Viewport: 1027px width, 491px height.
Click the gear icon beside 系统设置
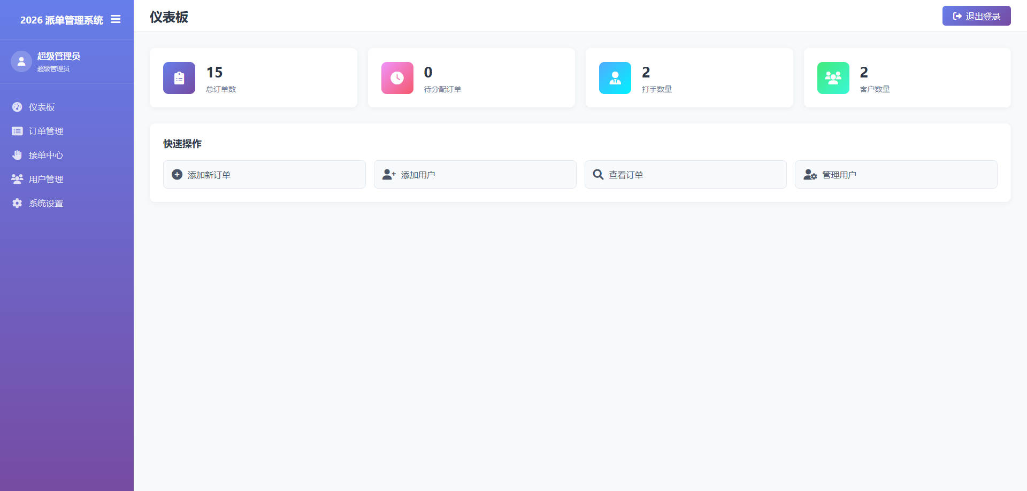pos(17,204)
